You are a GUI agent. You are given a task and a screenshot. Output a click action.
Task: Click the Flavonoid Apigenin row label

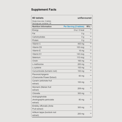pos(44,76)
